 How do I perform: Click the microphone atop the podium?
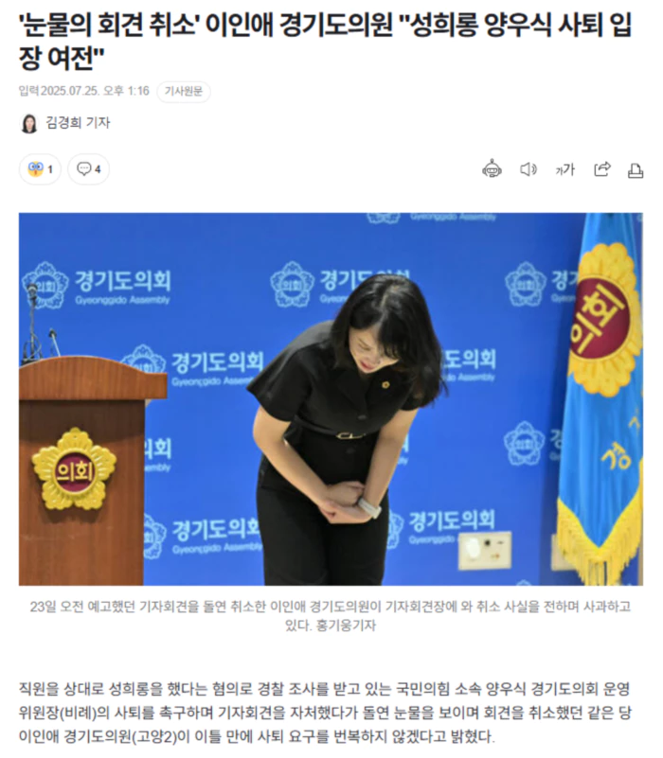tap(32, 324)
